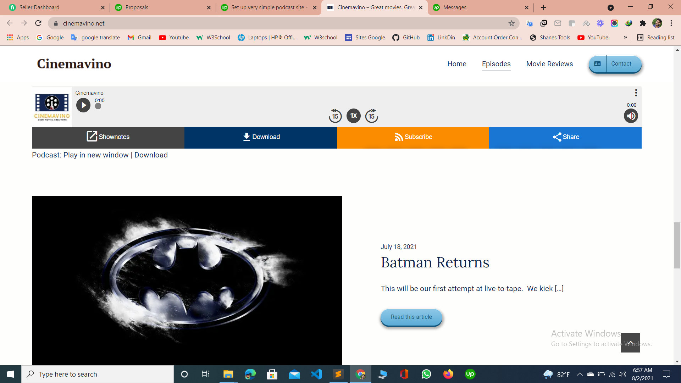Click the Download text link below player
Screen dimensions: 681x383
(151, 155)
